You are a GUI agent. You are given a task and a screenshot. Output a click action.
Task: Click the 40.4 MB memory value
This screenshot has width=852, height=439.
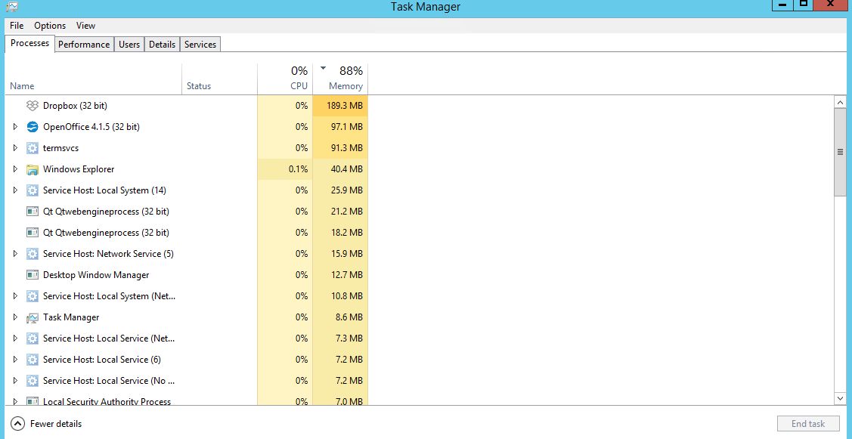(347, 169)
